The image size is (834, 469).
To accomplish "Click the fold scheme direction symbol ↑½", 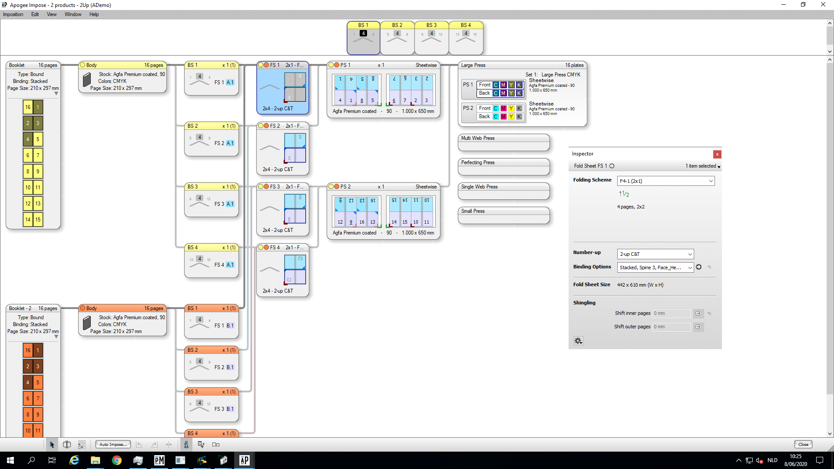I will pyautogui.click(x=624, y=194).
